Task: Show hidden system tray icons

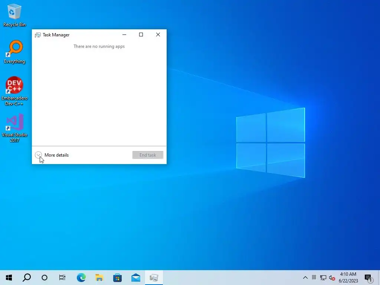Action: click(305, 278)
